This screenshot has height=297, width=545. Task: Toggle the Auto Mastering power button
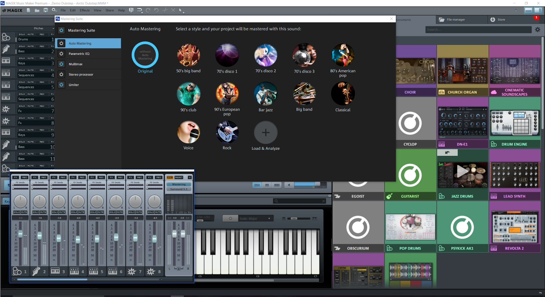[61, 43]
